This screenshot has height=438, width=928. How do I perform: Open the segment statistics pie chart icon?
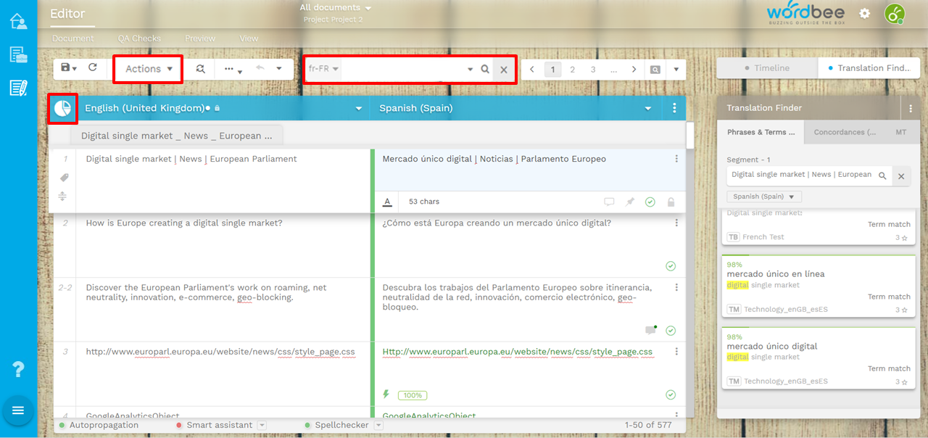pyautogui.click(x=63, y=108)
